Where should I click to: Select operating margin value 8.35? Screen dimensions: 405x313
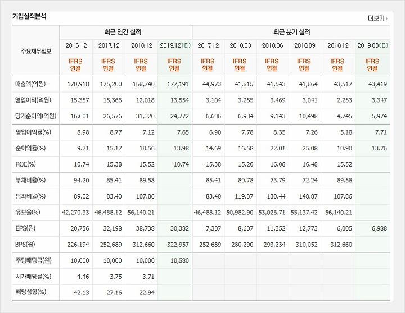[x=279, y=132]
